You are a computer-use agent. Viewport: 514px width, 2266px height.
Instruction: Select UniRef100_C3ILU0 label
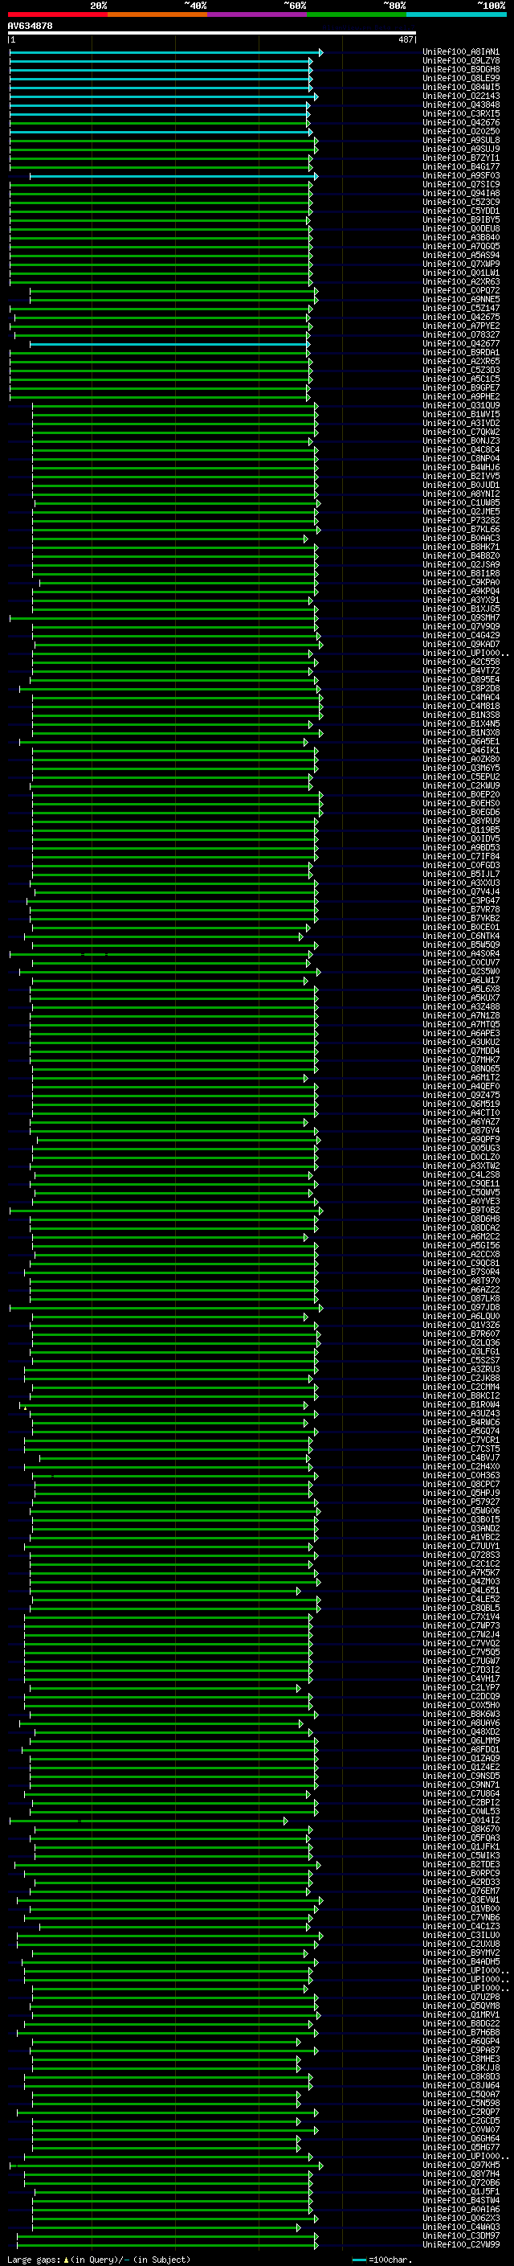click(461, 1934)
